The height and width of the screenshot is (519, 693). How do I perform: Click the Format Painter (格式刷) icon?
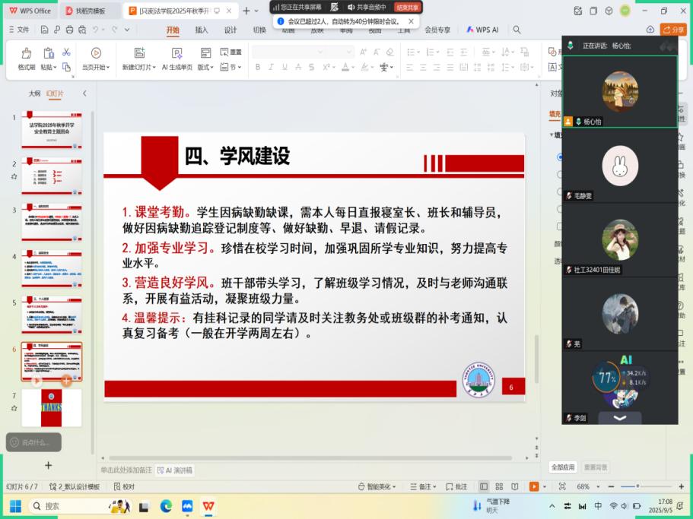point(27,53)
